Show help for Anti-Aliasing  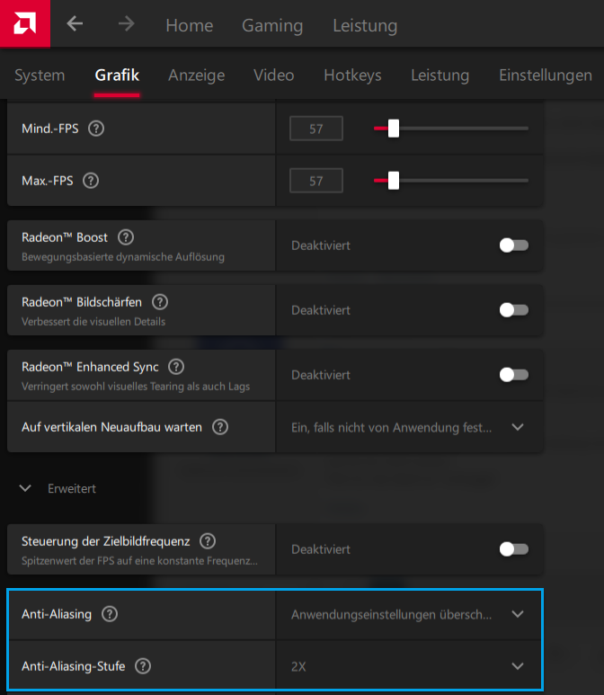tap(110, 614)
